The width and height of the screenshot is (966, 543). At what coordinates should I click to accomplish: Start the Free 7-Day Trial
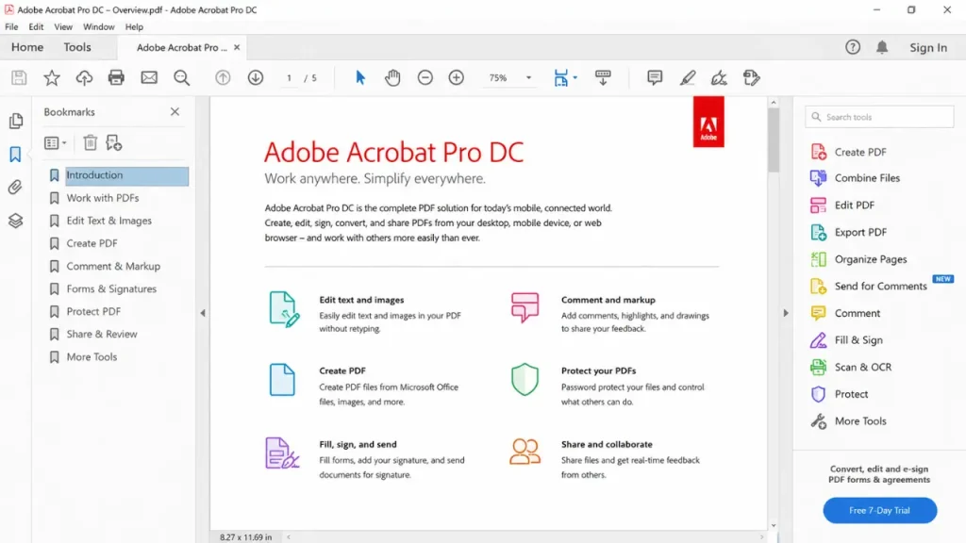click(880, 510)
